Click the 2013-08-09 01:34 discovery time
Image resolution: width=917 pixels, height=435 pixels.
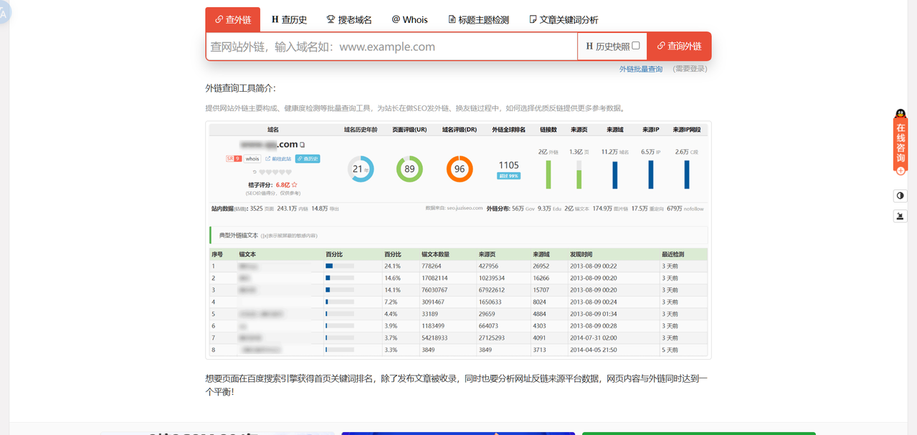594,314
